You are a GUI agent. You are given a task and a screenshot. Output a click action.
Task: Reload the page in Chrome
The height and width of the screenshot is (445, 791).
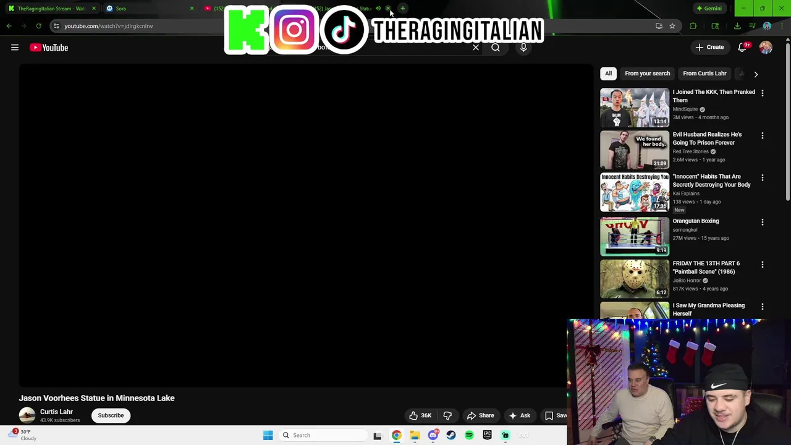[x=38, y=26]
